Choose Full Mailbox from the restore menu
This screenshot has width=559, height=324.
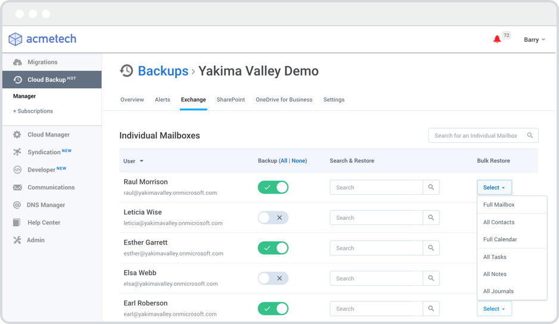499,205
